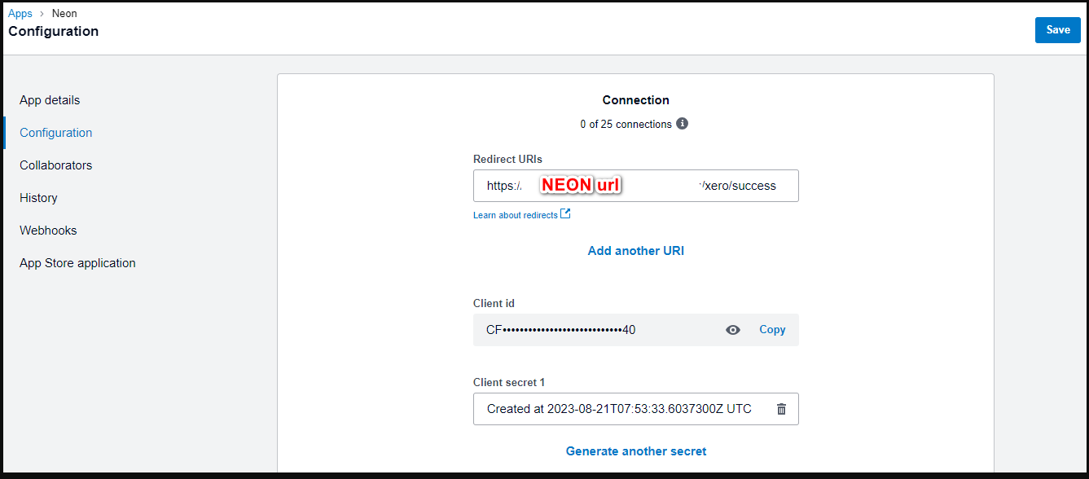Screen dimensions: 1089x479
Task: Open App Store application page
Action: (77, 263)
